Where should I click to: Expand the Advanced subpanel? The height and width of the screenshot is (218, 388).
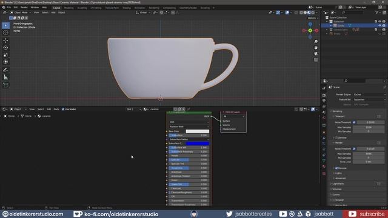point(340,178)
